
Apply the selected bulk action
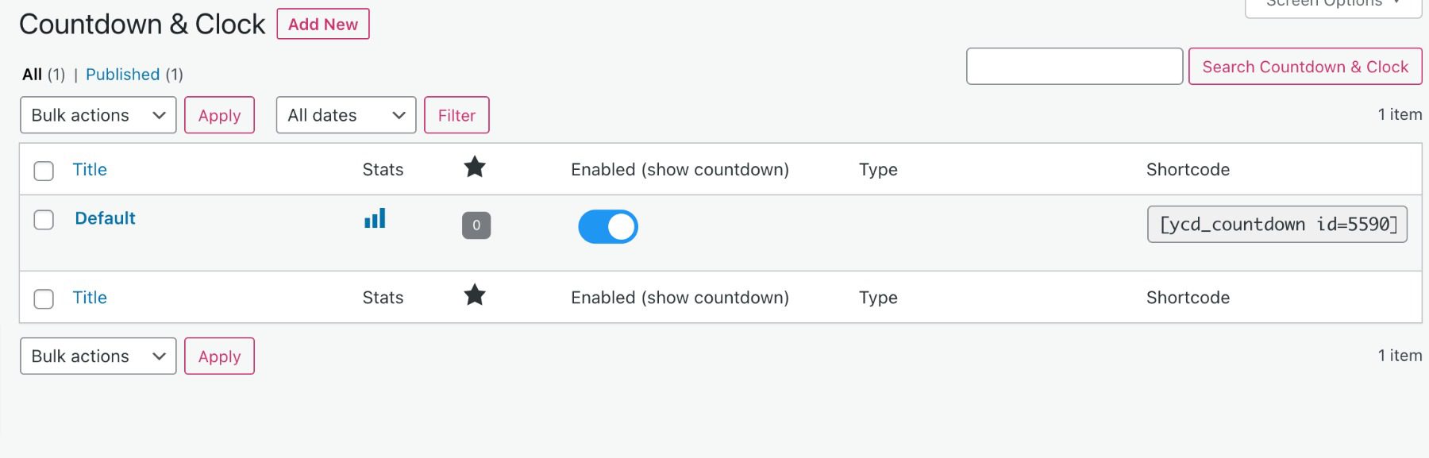click(x=219, y=114)
